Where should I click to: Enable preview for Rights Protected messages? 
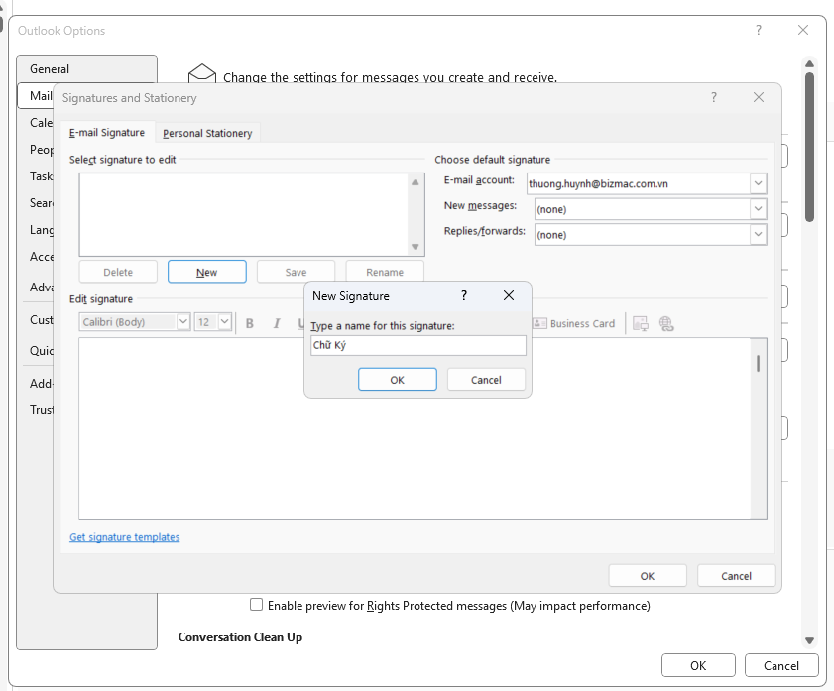click(x=257, y=605)
